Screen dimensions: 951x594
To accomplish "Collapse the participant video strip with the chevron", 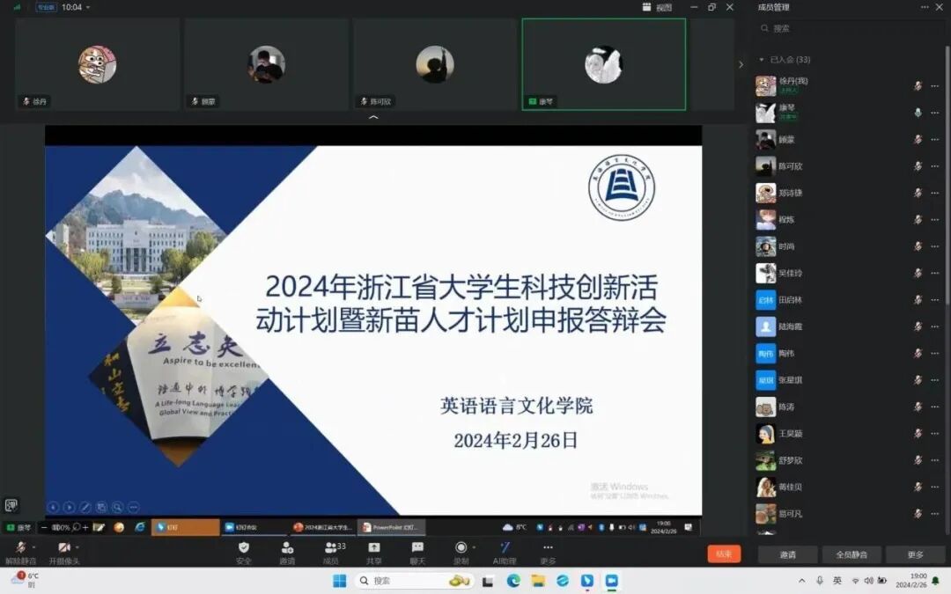I will click(373, 118).
